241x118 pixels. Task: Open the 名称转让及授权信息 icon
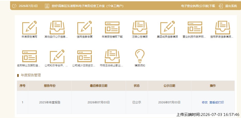tap(29, 56)
